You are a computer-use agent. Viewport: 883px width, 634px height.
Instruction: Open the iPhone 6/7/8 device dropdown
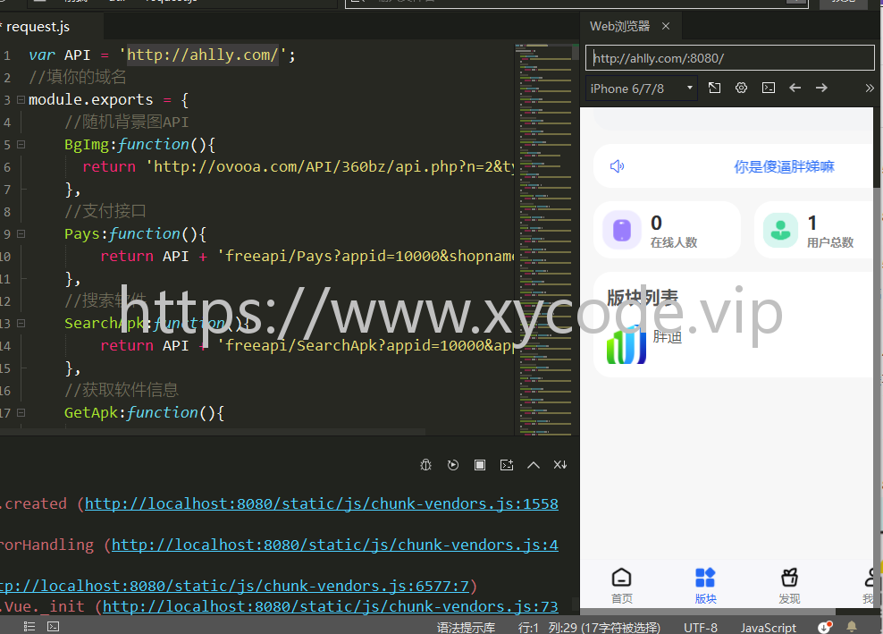(x=642, y=89)
